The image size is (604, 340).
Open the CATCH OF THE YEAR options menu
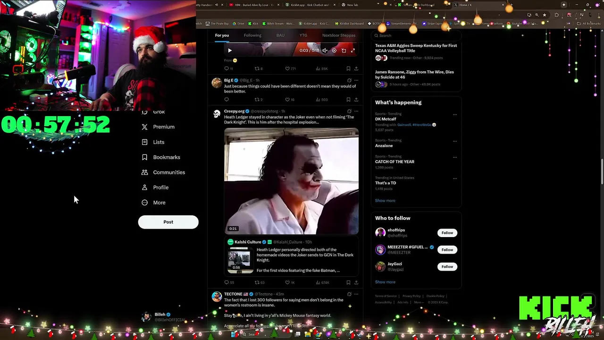tap(455, 157)
